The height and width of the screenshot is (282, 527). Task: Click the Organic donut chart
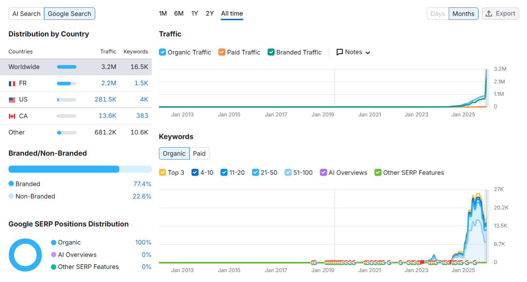pyautogui.click(x=23, y=255)
